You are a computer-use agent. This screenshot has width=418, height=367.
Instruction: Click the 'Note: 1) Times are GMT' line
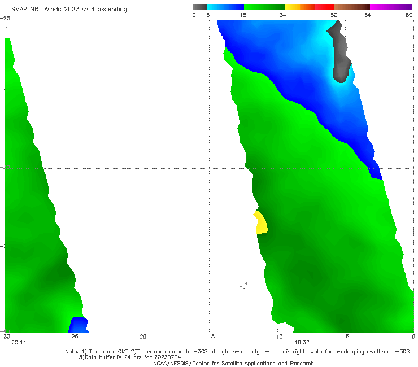click(x=237, y=352)
